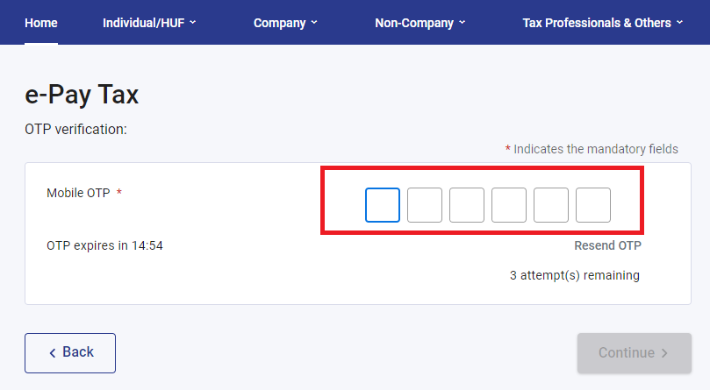Focus the first OTP digit box
Screen dimensions: 710x390
[383, 205]
